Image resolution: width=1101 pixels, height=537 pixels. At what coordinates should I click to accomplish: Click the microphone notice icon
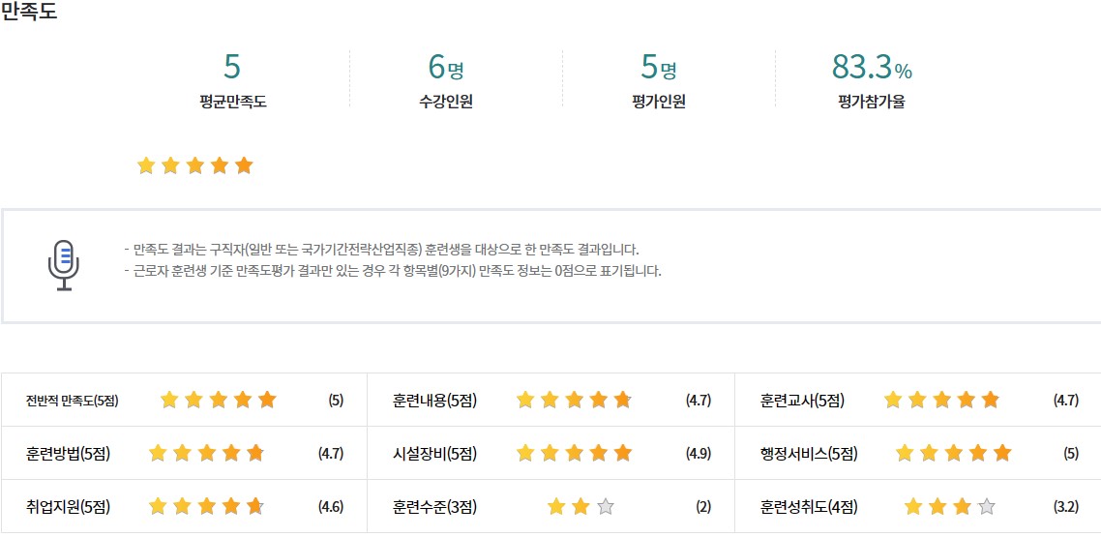[64, 265]
